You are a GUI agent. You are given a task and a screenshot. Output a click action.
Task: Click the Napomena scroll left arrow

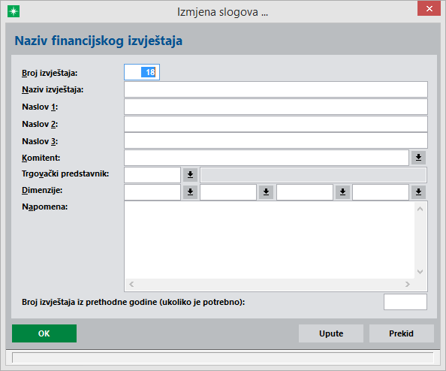131,284
